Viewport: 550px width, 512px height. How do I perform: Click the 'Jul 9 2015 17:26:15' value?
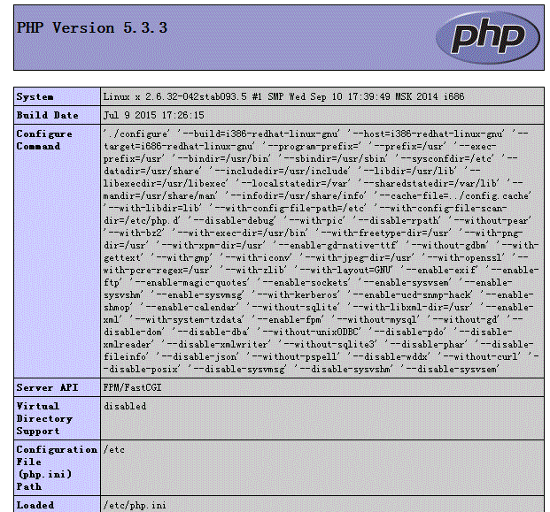point(153,115)
